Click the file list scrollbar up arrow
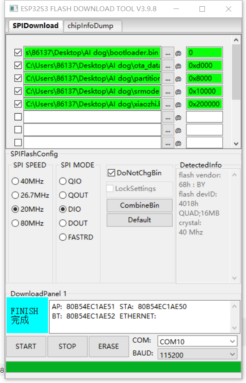The height and width of the screenshot is (383, 246). [x=236, y=40]
